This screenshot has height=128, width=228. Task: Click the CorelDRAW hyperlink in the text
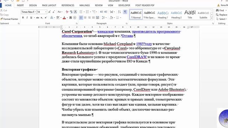[137, 57]
